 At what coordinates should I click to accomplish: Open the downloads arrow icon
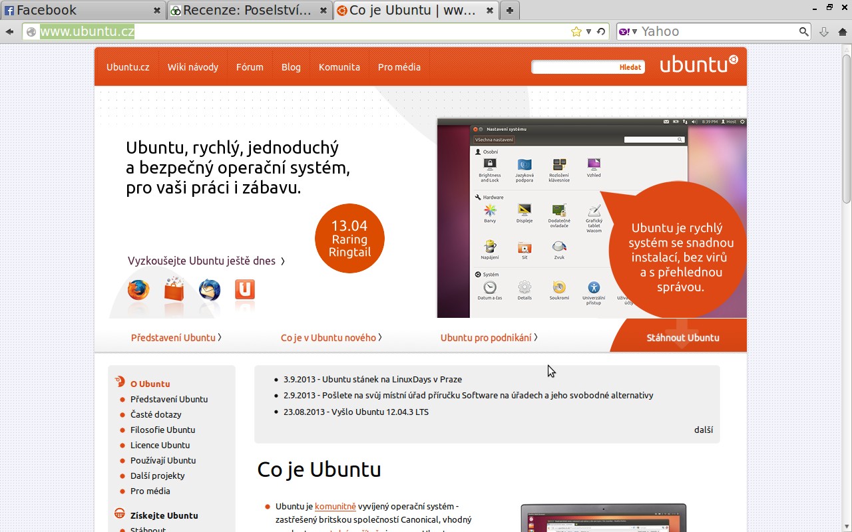pyautogui.click(x=824, y=31)
